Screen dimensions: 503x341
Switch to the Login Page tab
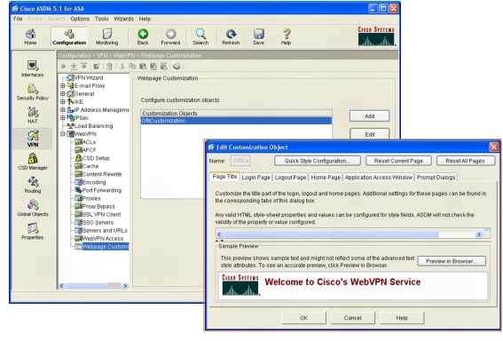point(255,178)
